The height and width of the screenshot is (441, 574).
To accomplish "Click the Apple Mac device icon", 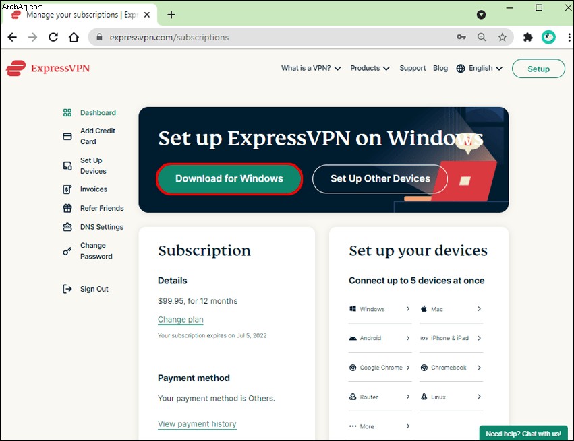I will (424, 309).
